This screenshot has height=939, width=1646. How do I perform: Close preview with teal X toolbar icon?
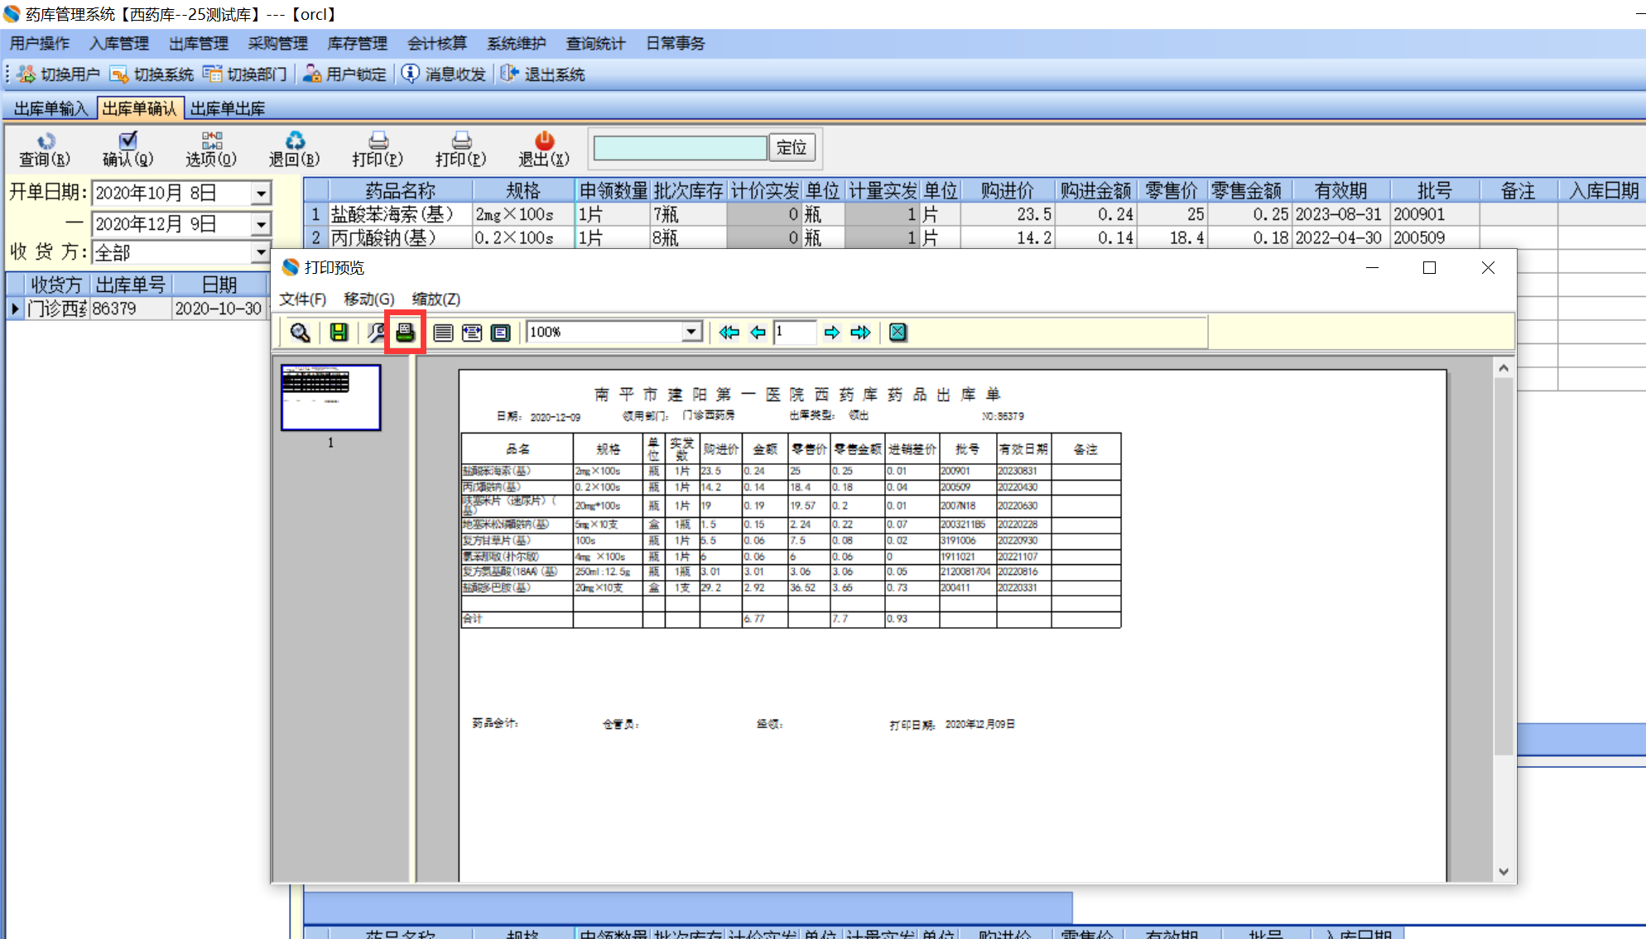(x=898, y=333)
